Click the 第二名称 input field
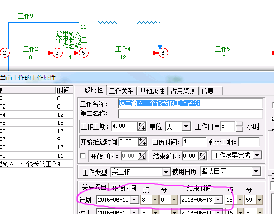Image resolution: width=274 pixels, height=214 pixels. point(190,114)
